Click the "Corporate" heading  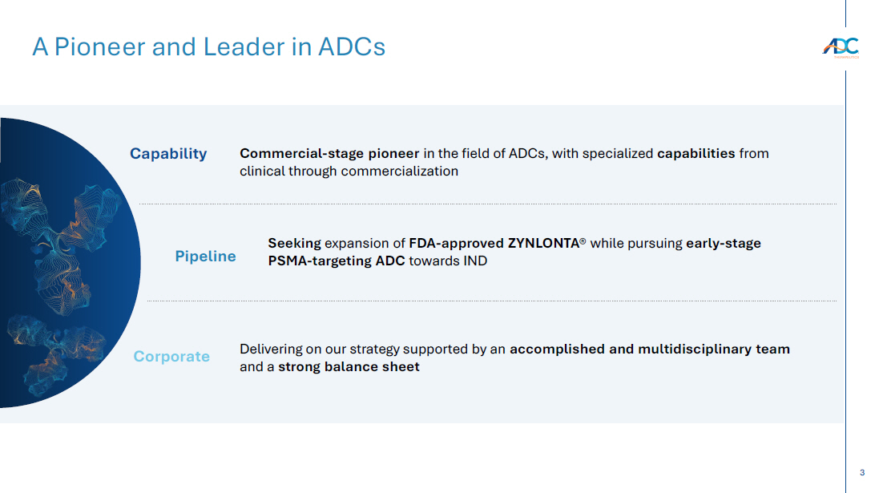pyautogui.click(x=171, y=357)
